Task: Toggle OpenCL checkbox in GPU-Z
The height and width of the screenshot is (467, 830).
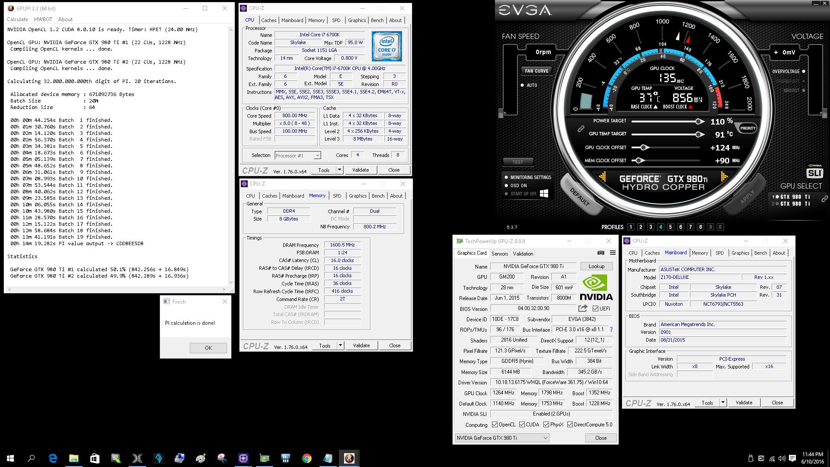Action: [495, 425]
